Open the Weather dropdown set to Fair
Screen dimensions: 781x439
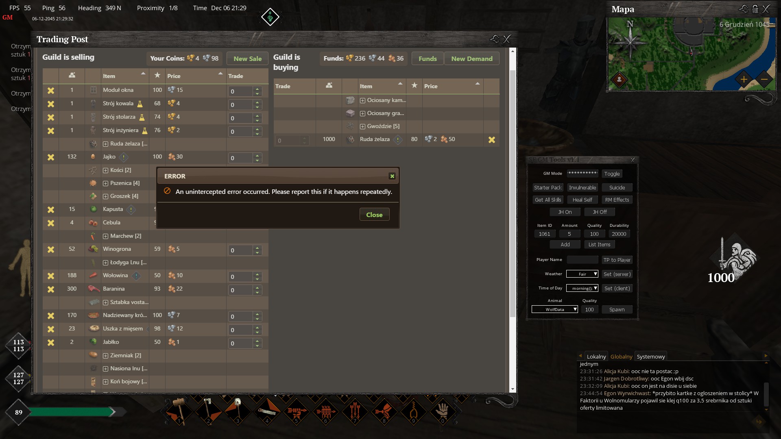coord(582,274)
